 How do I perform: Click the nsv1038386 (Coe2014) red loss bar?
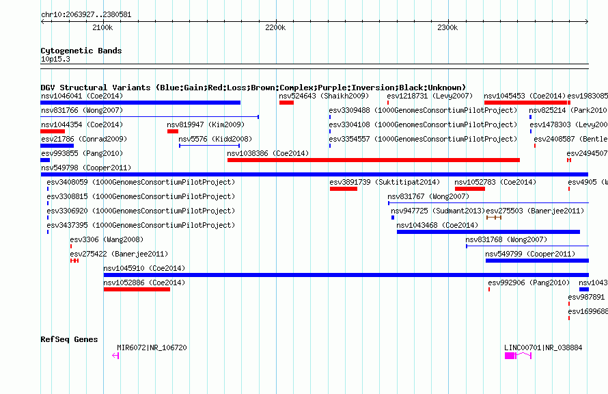374,160
